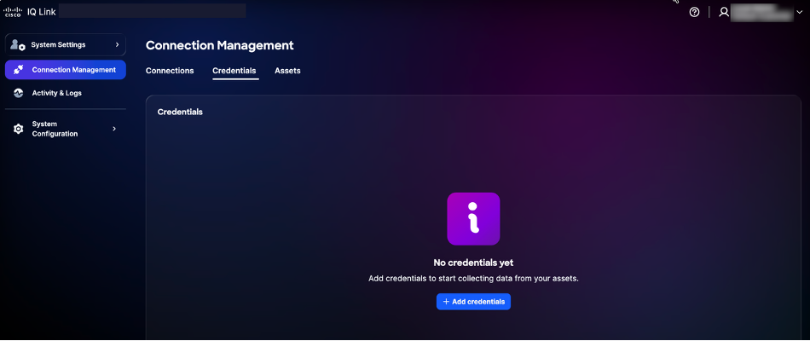This screenshot has height=341, width=810.
Task: Click the Cisco logo icon
Action: [13, 12]
